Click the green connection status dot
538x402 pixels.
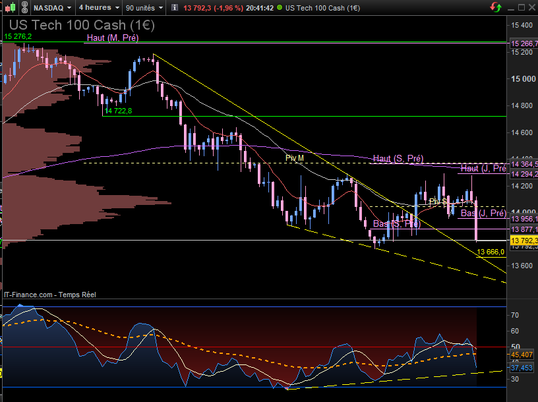pos(280,7)
